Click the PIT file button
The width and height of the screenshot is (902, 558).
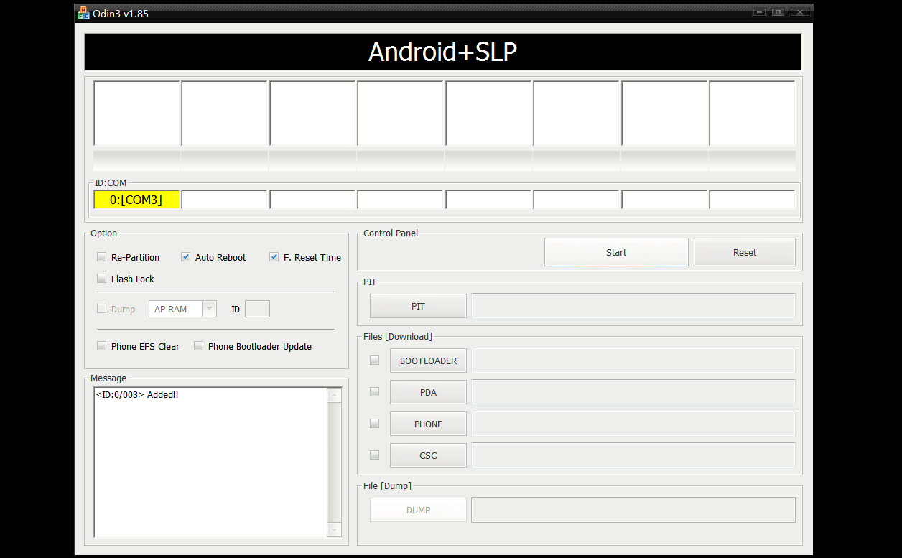[418, 306]
